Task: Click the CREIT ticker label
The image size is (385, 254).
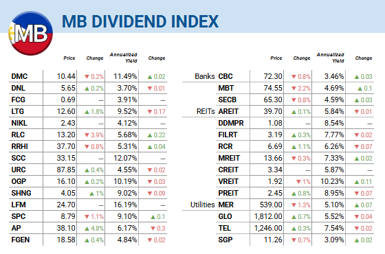Action: point(228,170)
